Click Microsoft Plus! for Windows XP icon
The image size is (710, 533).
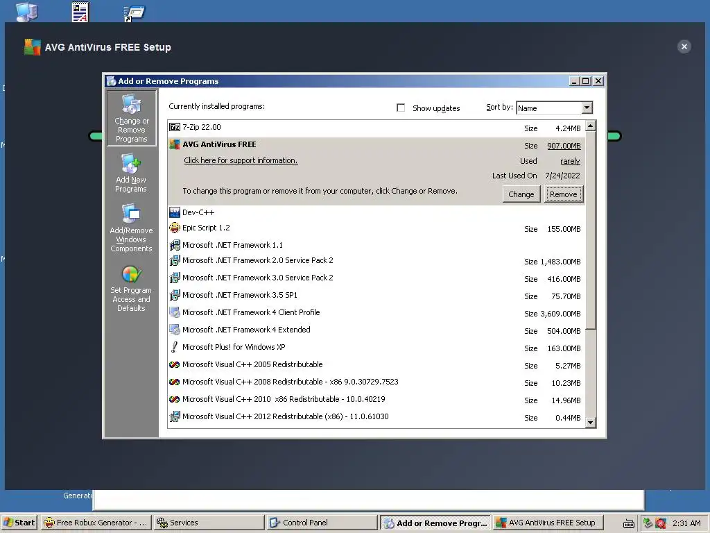tap(174, 347)
